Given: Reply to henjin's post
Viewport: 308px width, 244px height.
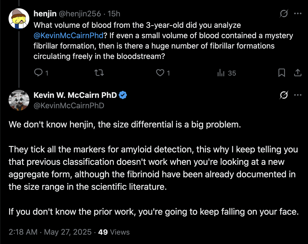Looking at the screenshot, I should (38, 73).
